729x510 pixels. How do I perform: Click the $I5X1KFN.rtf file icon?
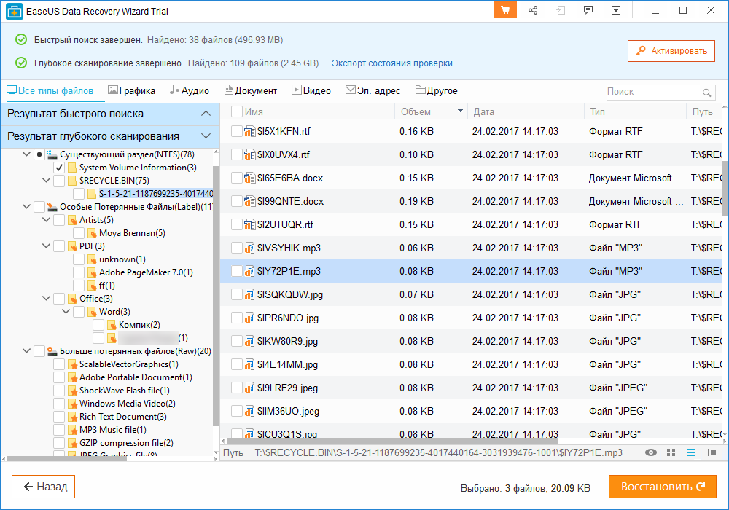coord(249,131)
